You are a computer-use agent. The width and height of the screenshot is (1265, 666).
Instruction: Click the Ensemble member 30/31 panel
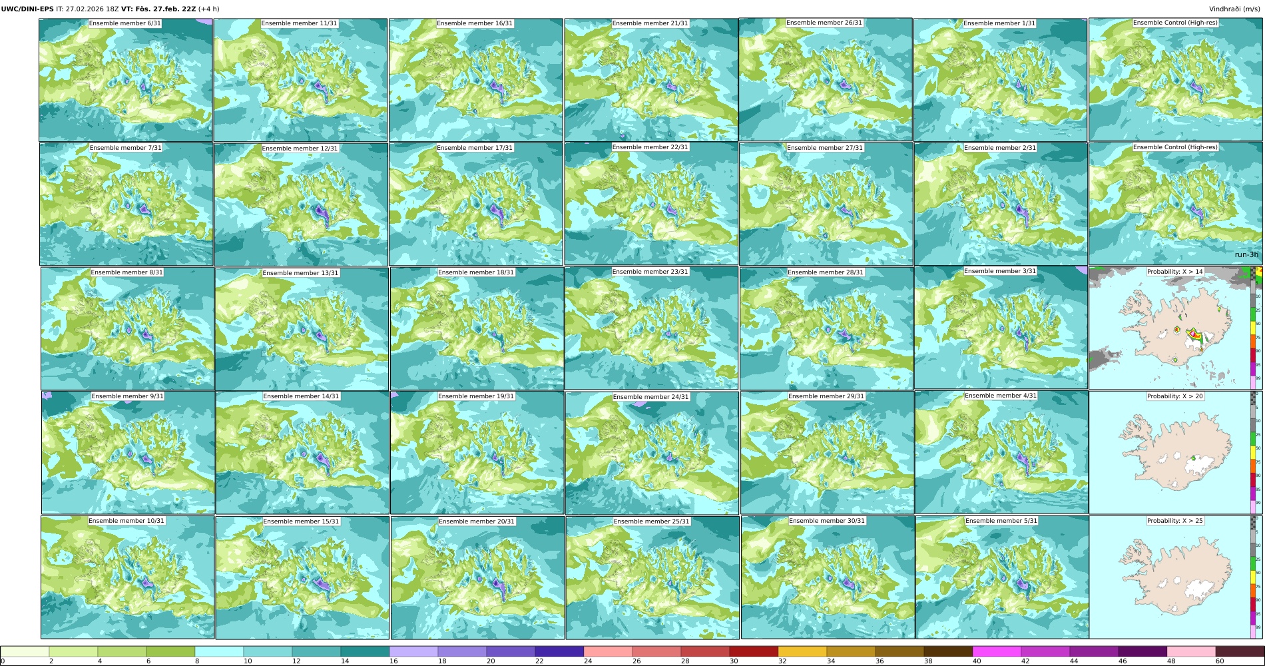click(828, 577)
